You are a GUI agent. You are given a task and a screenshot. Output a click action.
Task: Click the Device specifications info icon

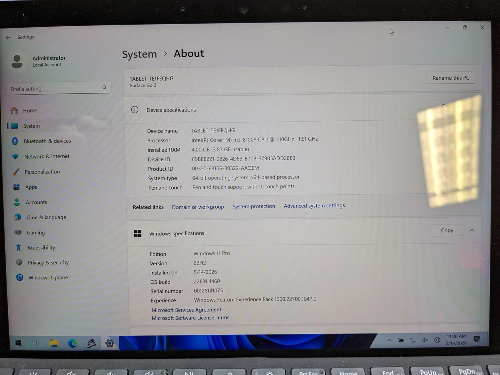pyautogui.click(x=135, y=110)
